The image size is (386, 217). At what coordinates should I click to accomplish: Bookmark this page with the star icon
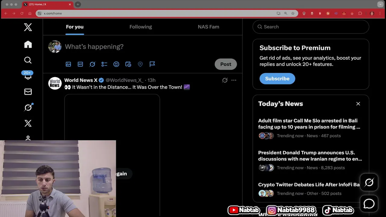(293, 13)
